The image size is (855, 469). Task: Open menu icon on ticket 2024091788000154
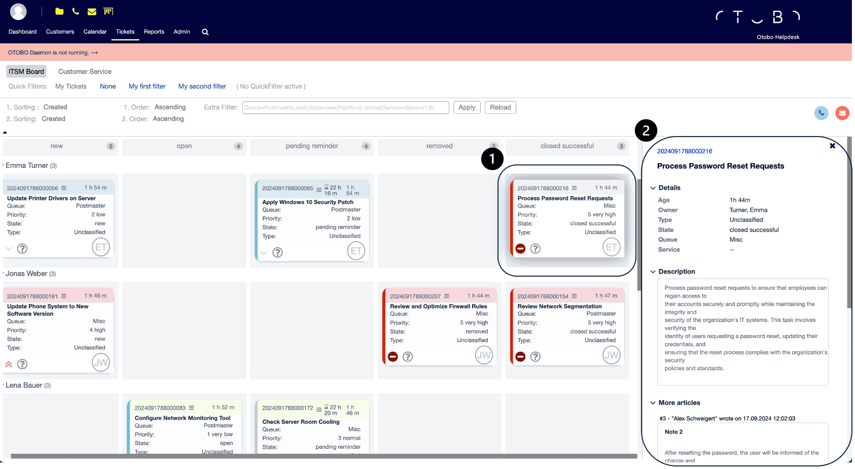[x=574, y=296]
